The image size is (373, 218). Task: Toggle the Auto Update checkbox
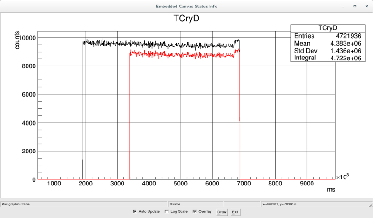pyautogui.click(x=135, y=211)
